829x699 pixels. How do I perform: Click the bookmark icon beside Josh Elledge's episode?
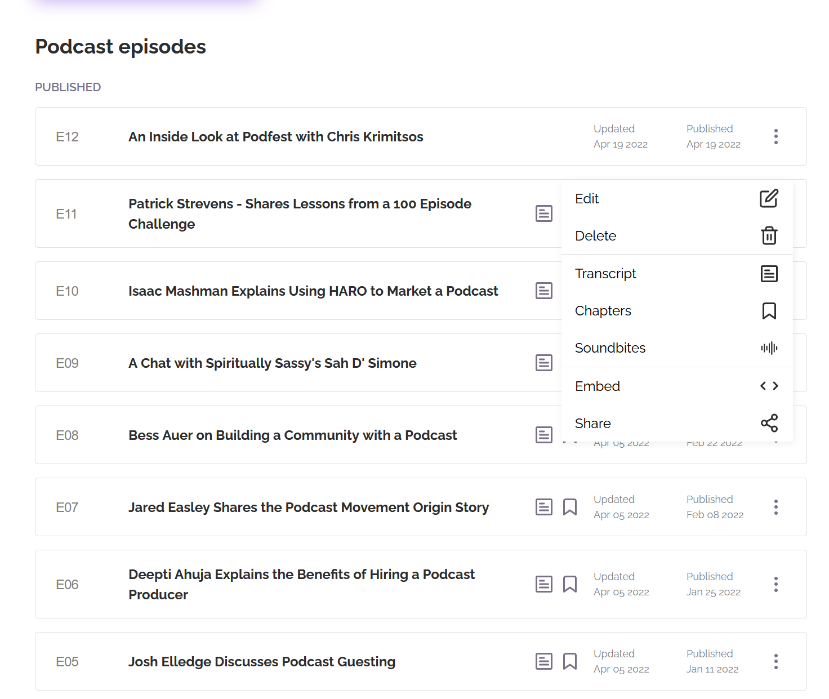[569, 661]
